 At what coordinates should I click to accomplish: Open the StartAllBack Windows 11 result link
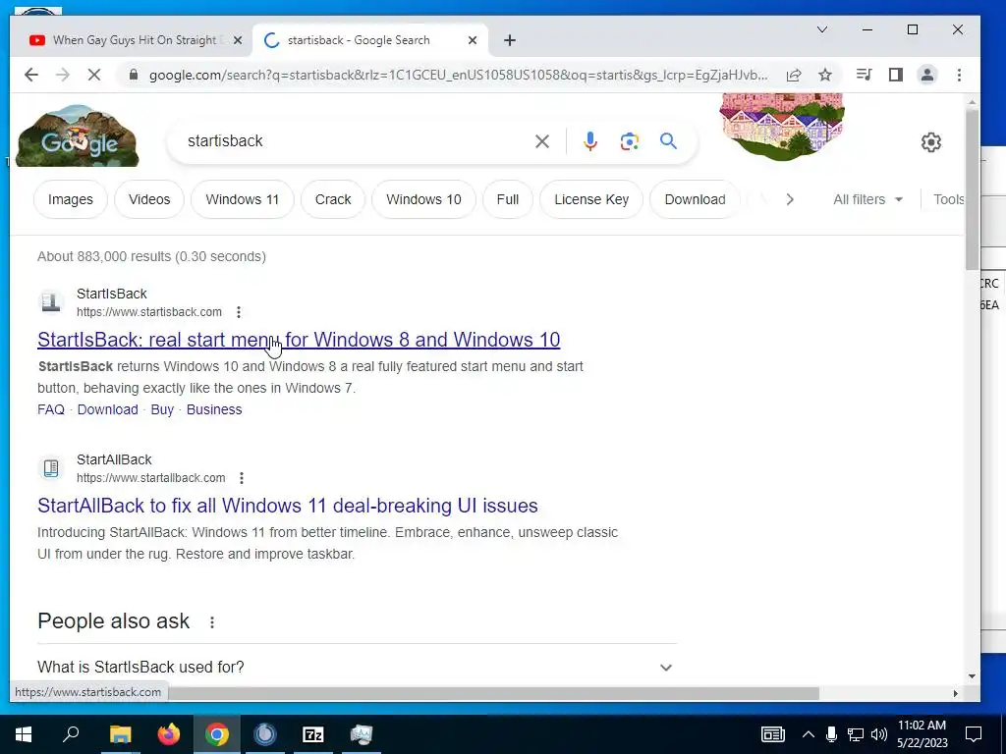pos(288,506)
